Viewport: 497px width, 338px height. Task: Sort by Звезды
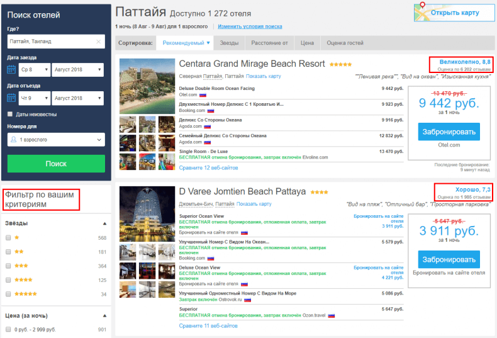point(229,43)
